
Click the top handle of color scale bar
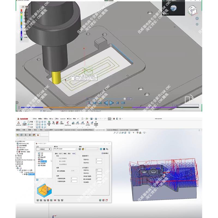coord(21,12)
